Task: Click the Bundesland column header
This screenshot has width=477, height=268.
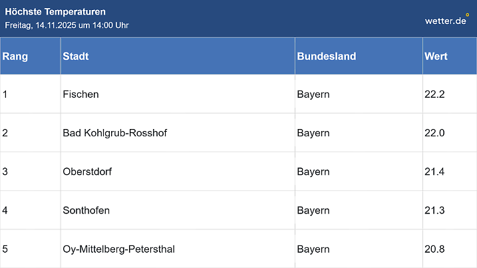Action: point(326,56)
